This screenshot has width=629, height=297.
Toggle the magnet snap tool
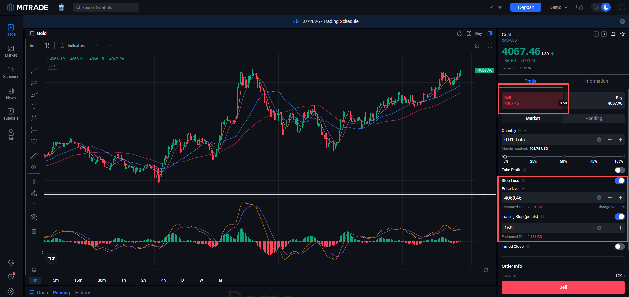coord(34,182)
